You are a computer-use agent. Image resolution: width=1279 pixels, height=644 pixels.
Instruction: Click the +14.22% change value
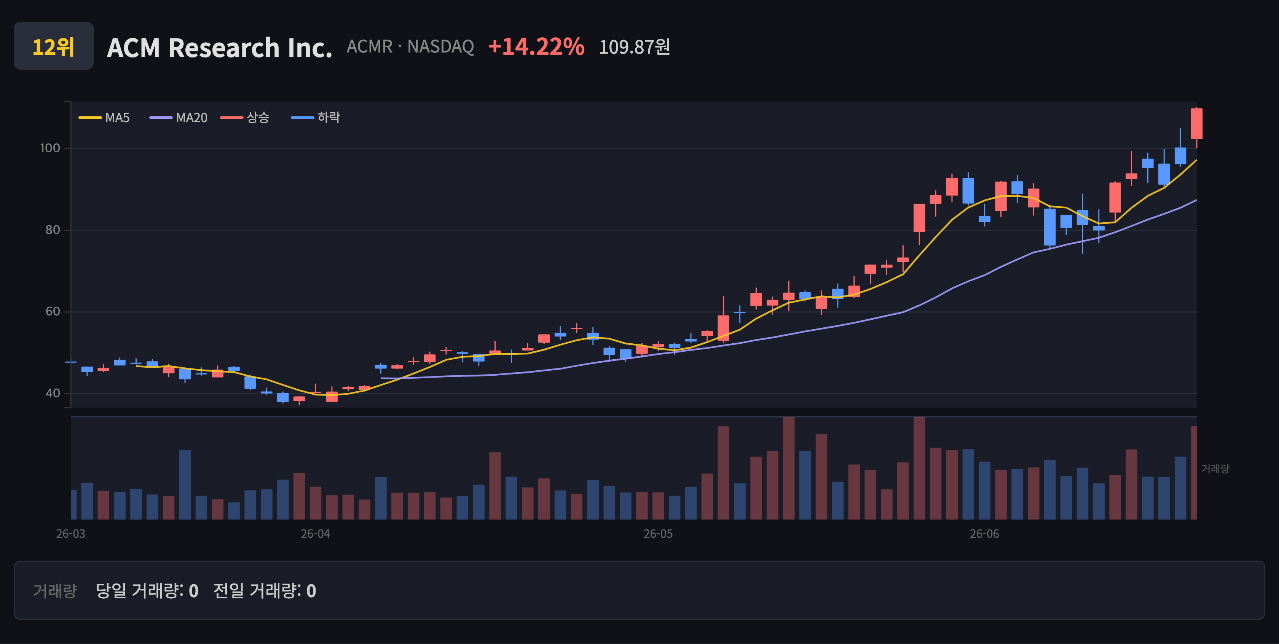536,47
